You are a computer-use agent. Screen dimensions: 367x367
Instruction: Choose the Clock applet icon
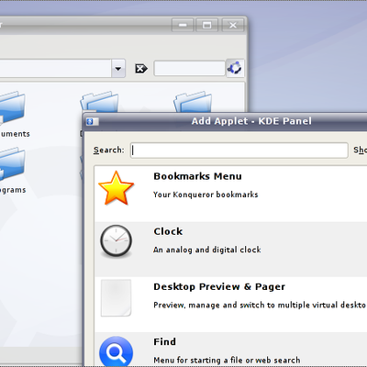click(116, 241)
